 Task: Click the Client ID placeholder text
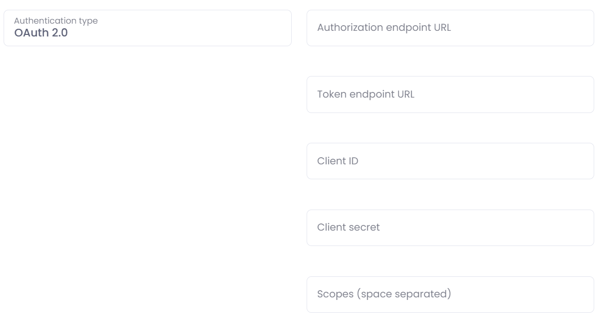pyautogui.click(x=337, y=161)
